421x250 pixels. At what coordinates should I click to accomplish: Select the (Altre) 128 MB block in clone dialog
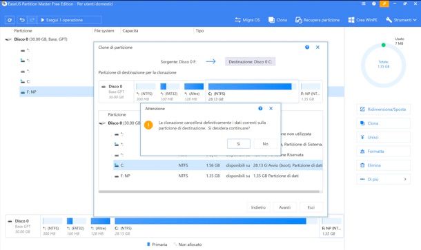coord(193,92)
